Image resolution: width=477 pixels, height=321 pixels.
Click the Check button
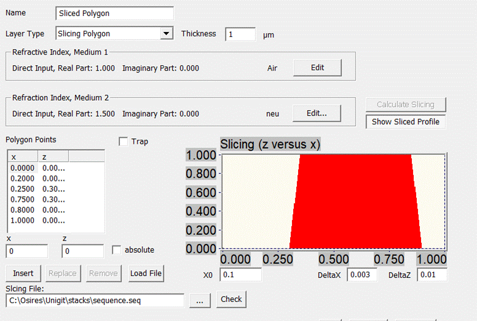click(x=231, y=299)
